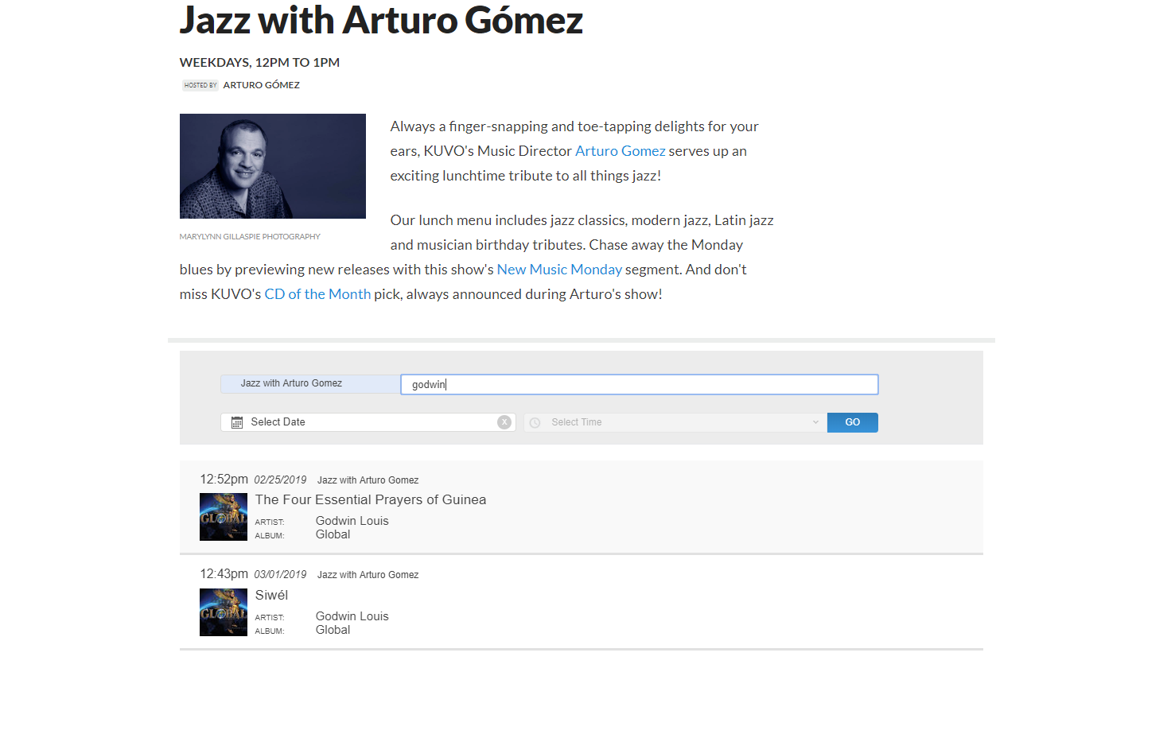This screenshot has height=734, width=1175.
Task: Click the clock icon in Select Time
Action: point(535,423)
